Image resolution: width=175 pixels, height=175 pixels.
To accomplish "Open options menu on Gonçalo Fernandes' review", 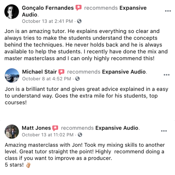I will (168, 11).
